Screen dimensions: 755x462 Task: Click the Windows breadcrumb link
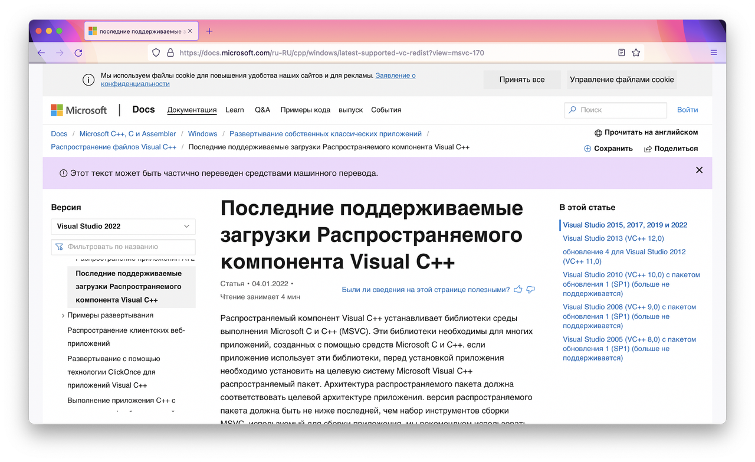[202, 134]
